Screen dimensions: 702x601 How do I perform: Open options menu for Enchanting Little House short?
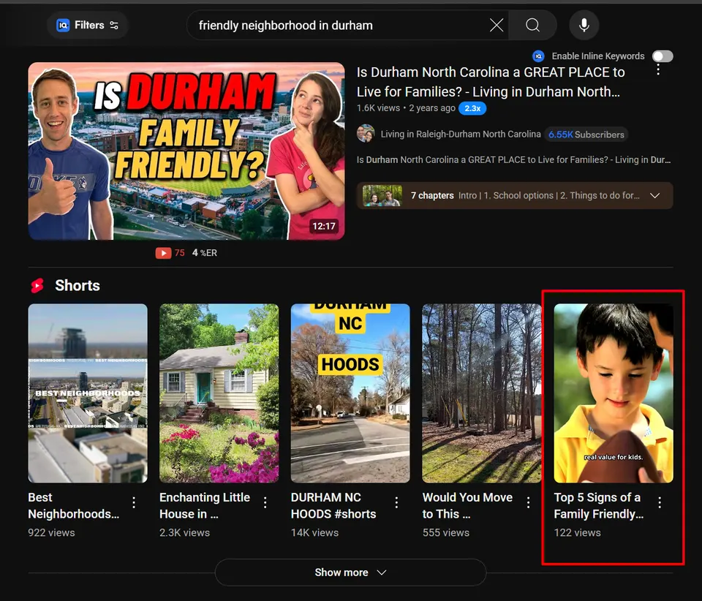click(265, 502)
